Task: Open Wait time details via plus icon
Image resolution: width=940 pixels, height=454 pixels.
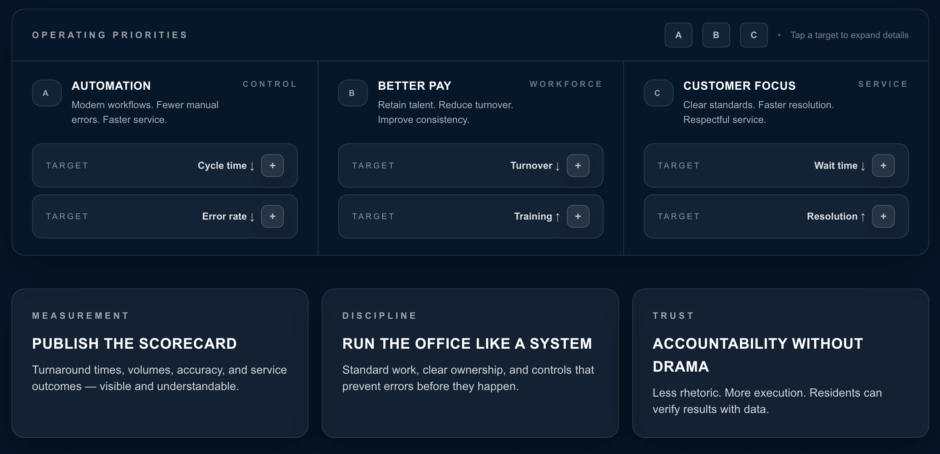Action: coord(883,166)
